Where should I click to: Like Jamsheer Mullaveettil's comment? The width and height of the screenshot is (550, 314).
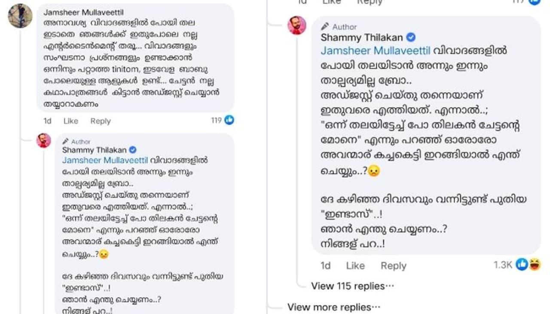pos(70,121)
